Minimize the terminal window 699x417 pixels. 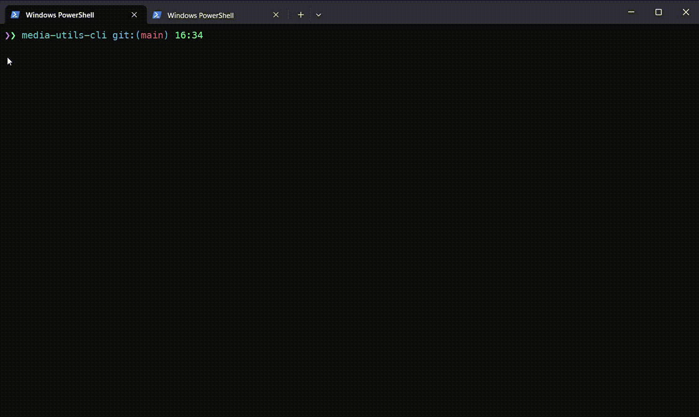(631, 12)
